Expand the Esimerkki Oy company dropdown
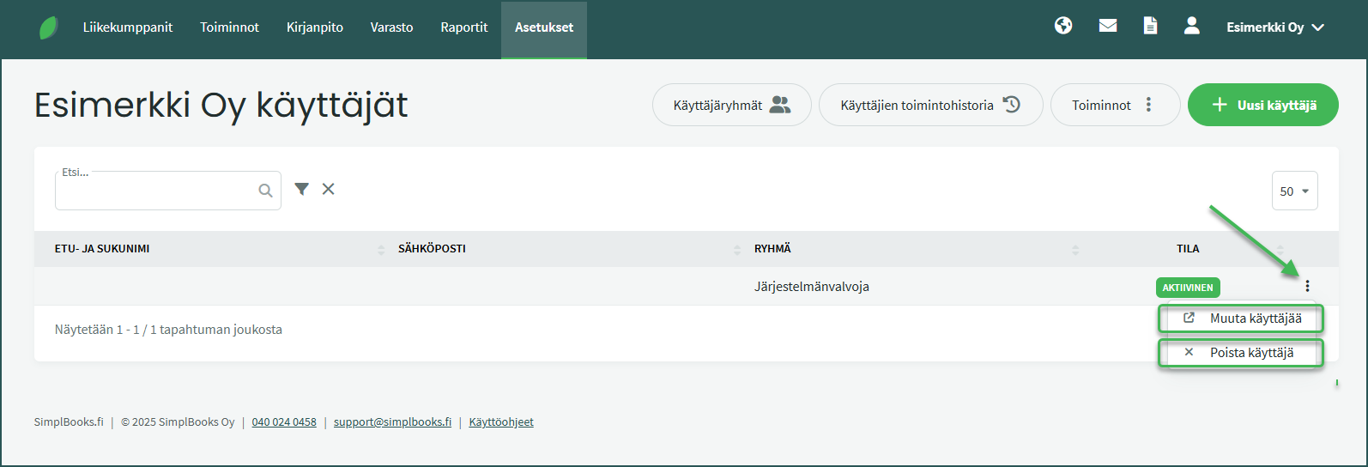Image resolution: width=1368 pixels, height=467 pixels. 1274,27
